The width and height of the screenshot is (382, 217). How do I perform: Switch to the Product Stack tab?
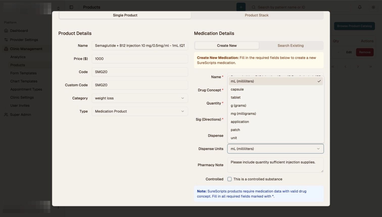point(257,15)
